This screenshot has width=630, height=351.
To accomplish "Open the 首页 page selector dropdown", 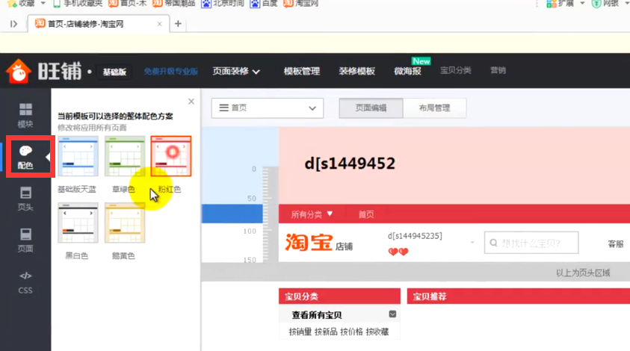I will click(x=268, y=108).
